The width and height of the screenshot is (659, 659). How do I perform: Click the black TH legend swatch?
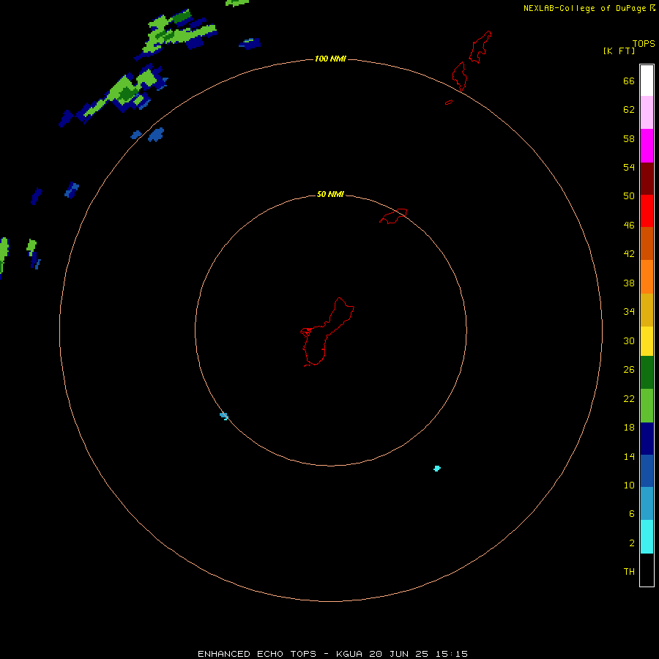[647, 570]
